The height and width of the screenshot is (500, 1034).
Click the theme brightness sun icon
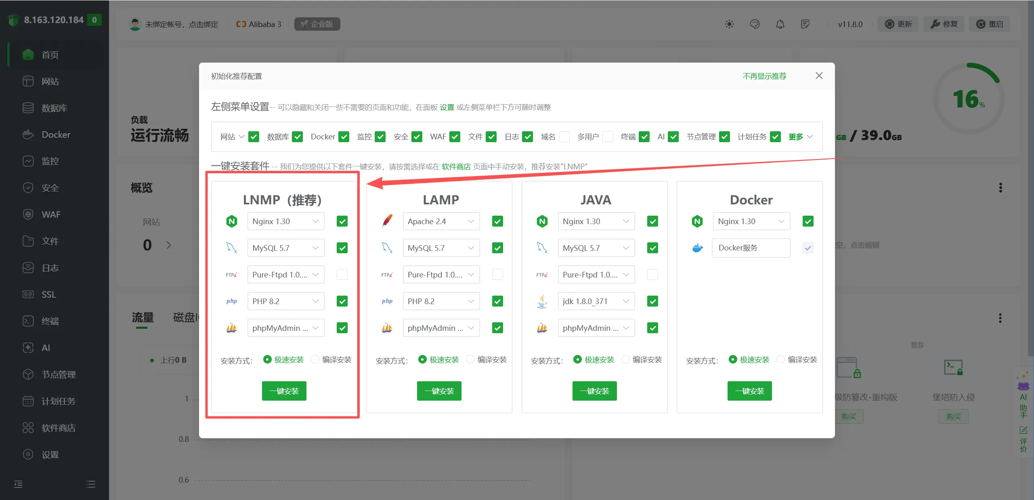(729, 24)
